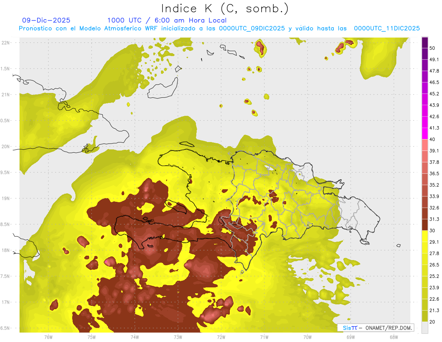Viewport: 442px width, 342px height.
Task: Click the 25.2 legend value
Action: click(x=434, y=276)
